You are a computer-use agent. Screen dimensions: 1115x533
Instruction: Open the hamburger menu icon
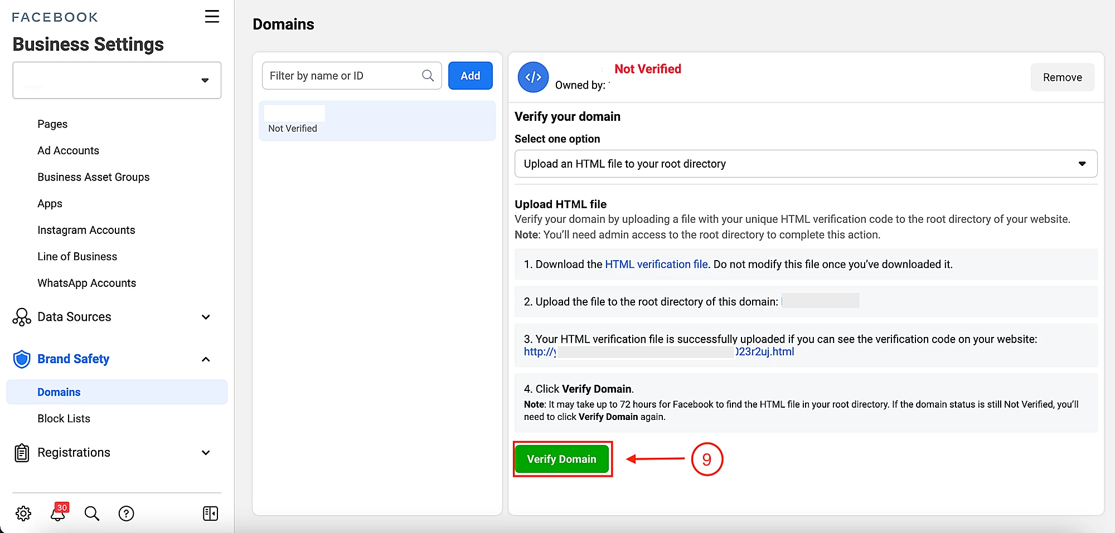(x=212, y=17)
